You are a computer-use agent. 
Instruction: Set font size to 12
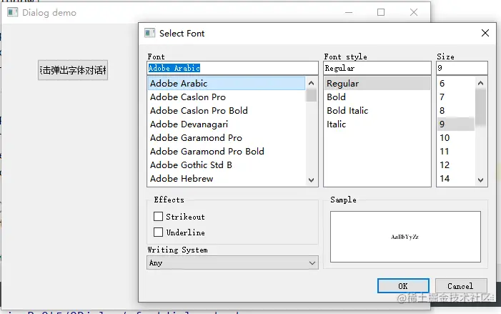point(445,165)
